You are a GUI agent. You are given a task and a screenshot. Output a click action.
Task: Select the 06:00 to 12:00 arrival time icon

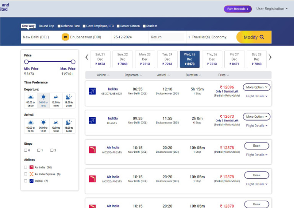[x=43, y=123]
